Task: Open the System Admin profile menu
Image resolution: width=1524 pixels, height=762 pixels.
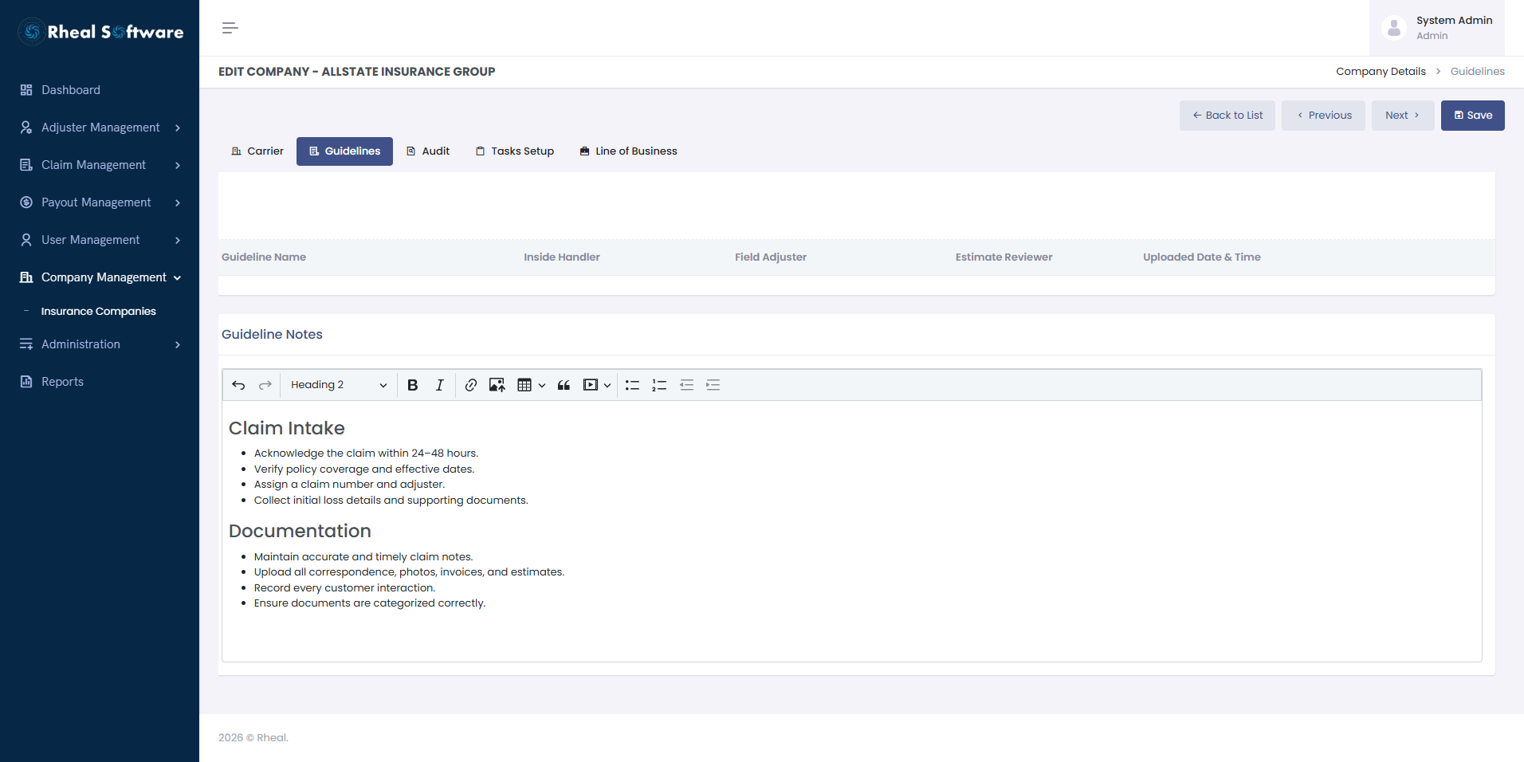Action: [1437, 28]
